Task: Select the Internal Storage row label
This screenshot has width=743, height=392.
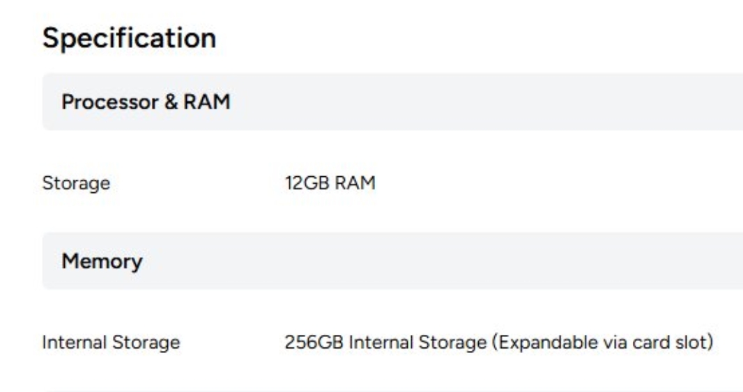Action: (111, 343)
